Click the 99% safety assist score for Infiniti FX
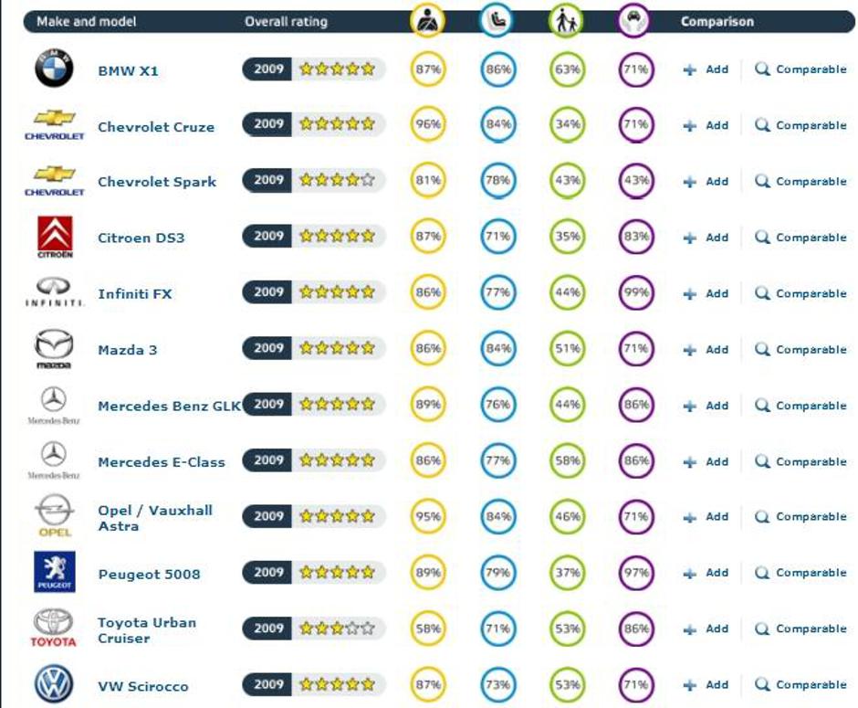The image size is (858, 708). point(635,292)
